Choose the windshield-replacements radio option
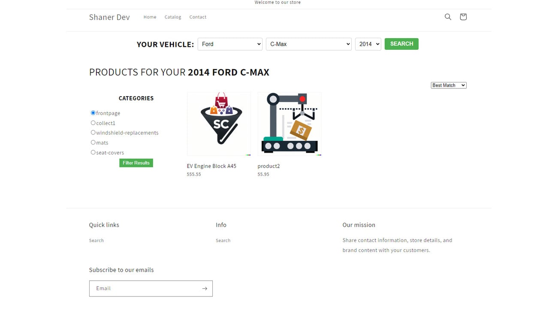The width and height of the screenshot is (549, 309). click(x=93, y=133)
